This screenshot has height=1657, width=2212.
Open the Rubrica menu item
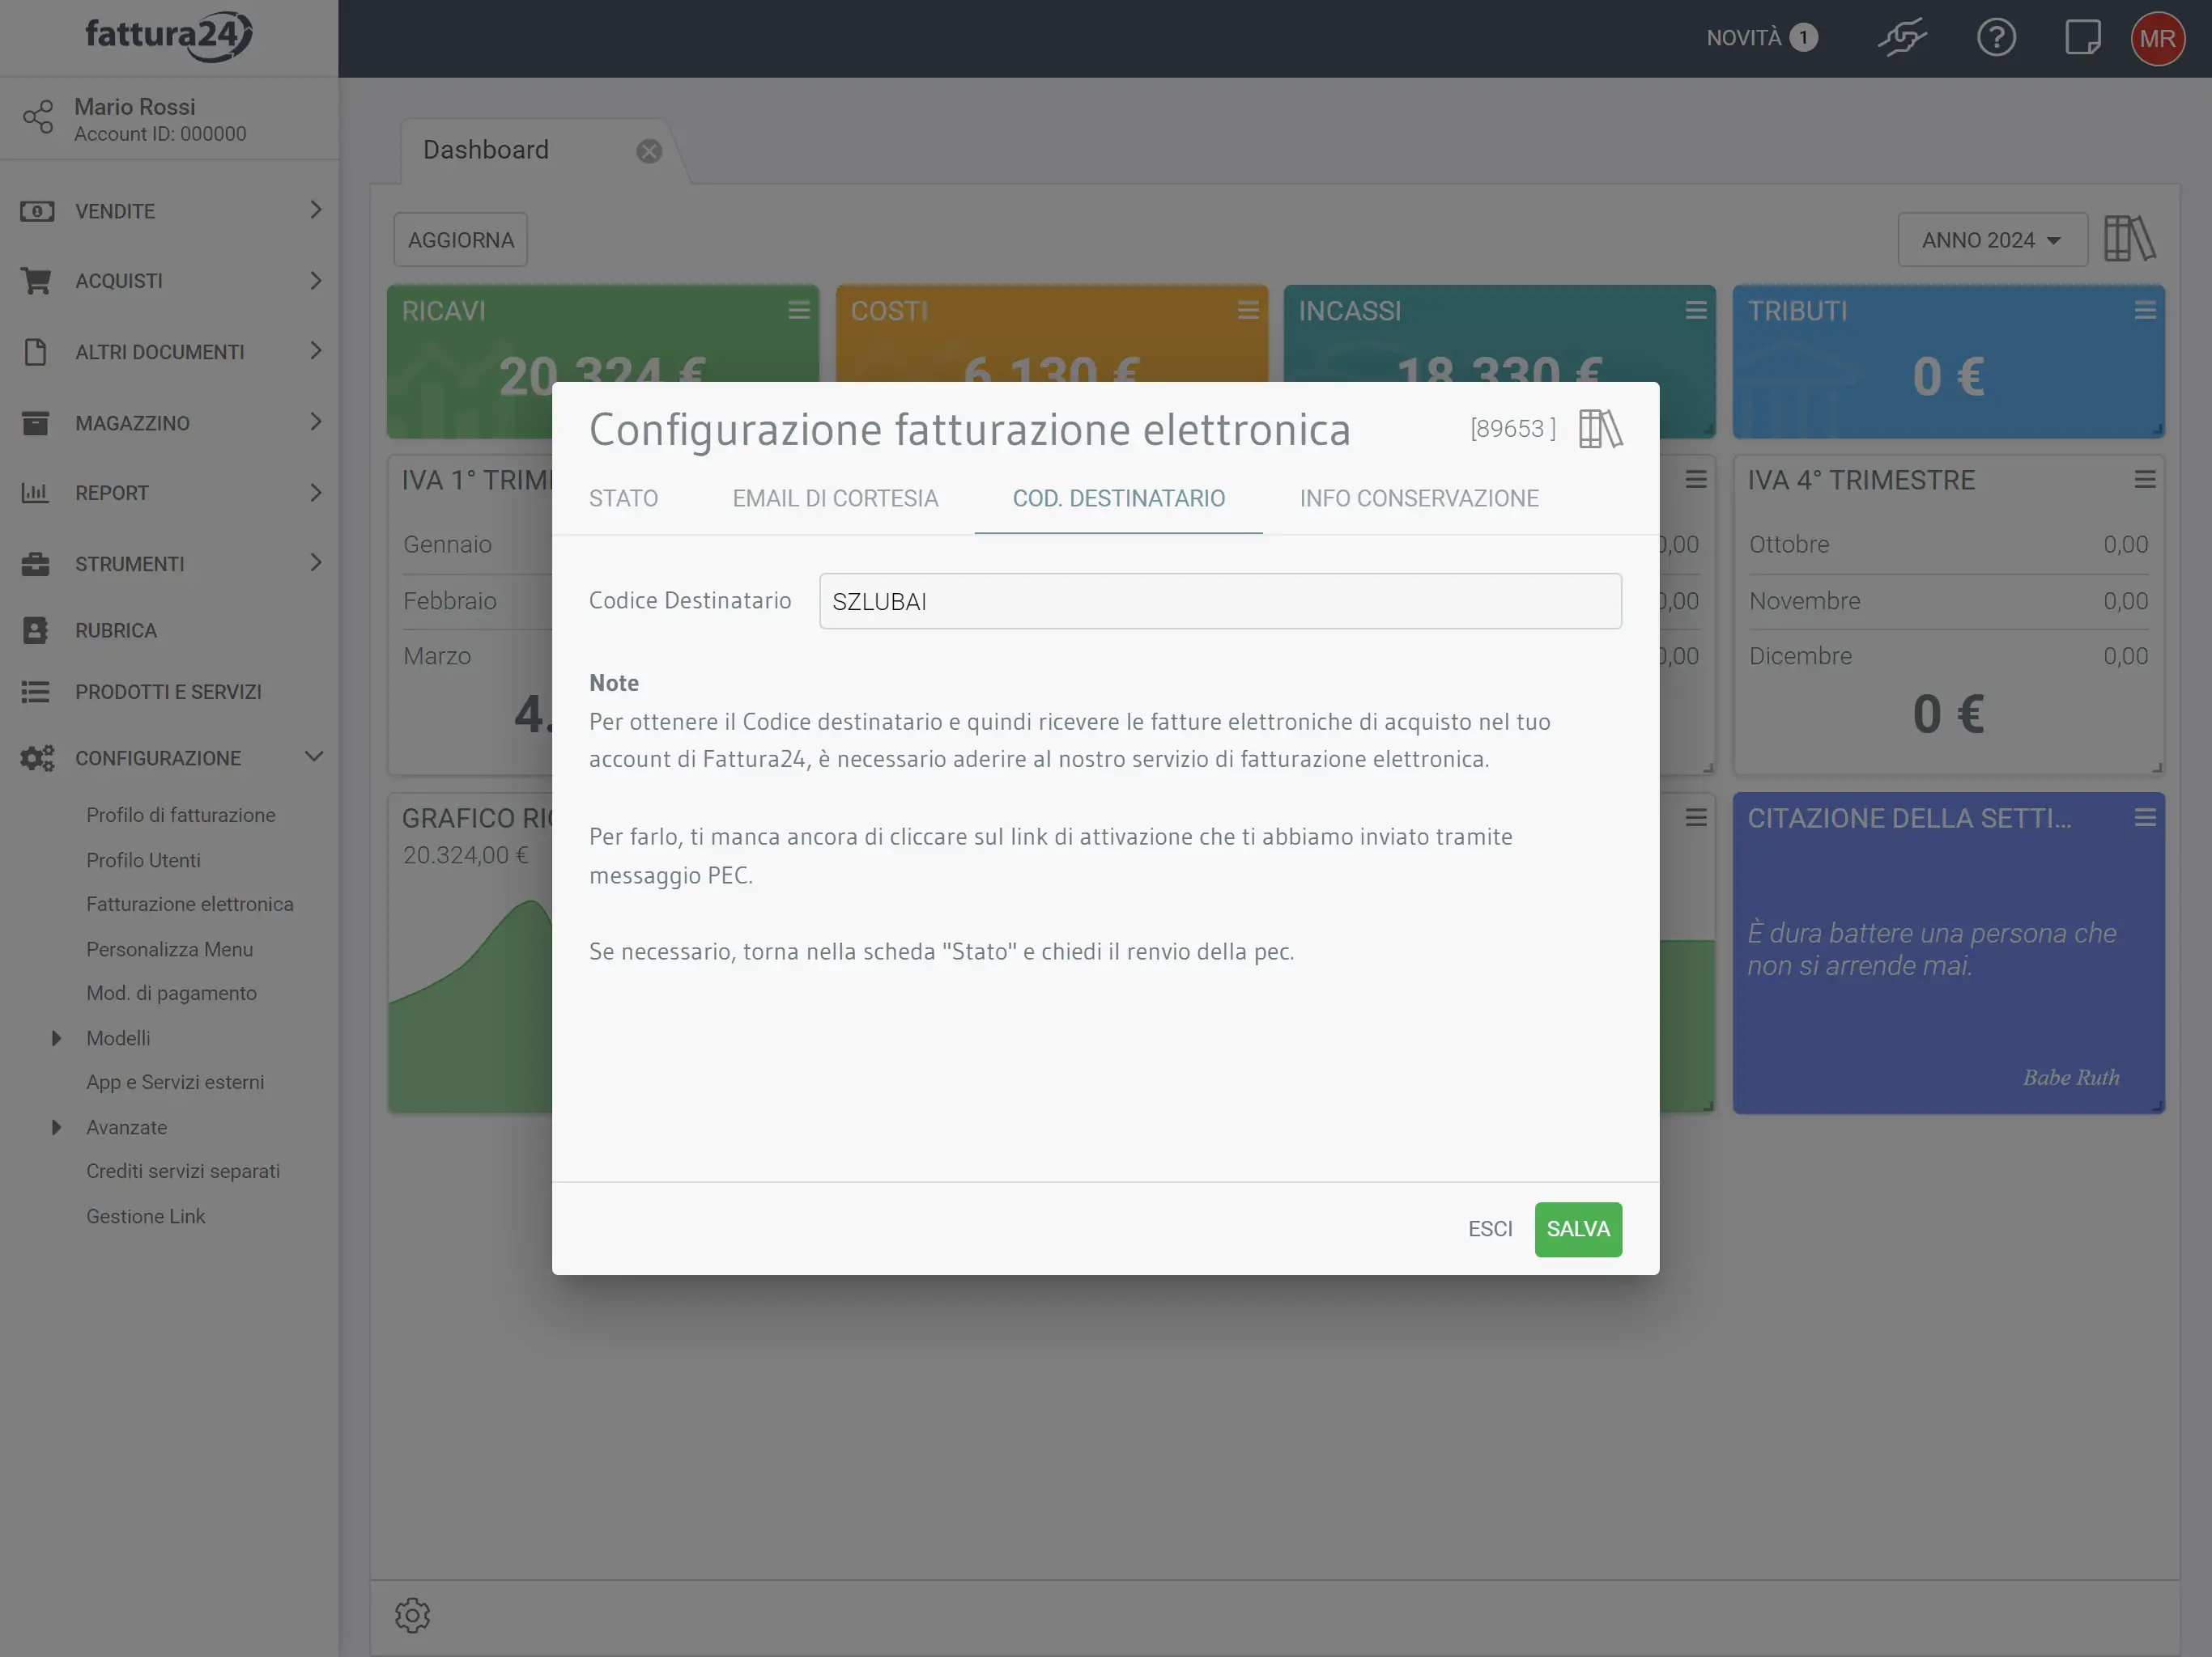tap(116, 630)
